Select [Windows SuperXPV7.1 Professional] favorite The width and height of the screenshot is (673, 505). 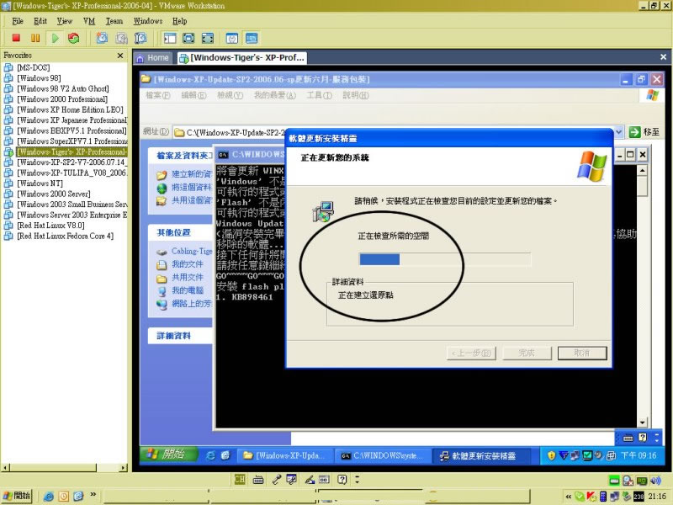point(72,141)
